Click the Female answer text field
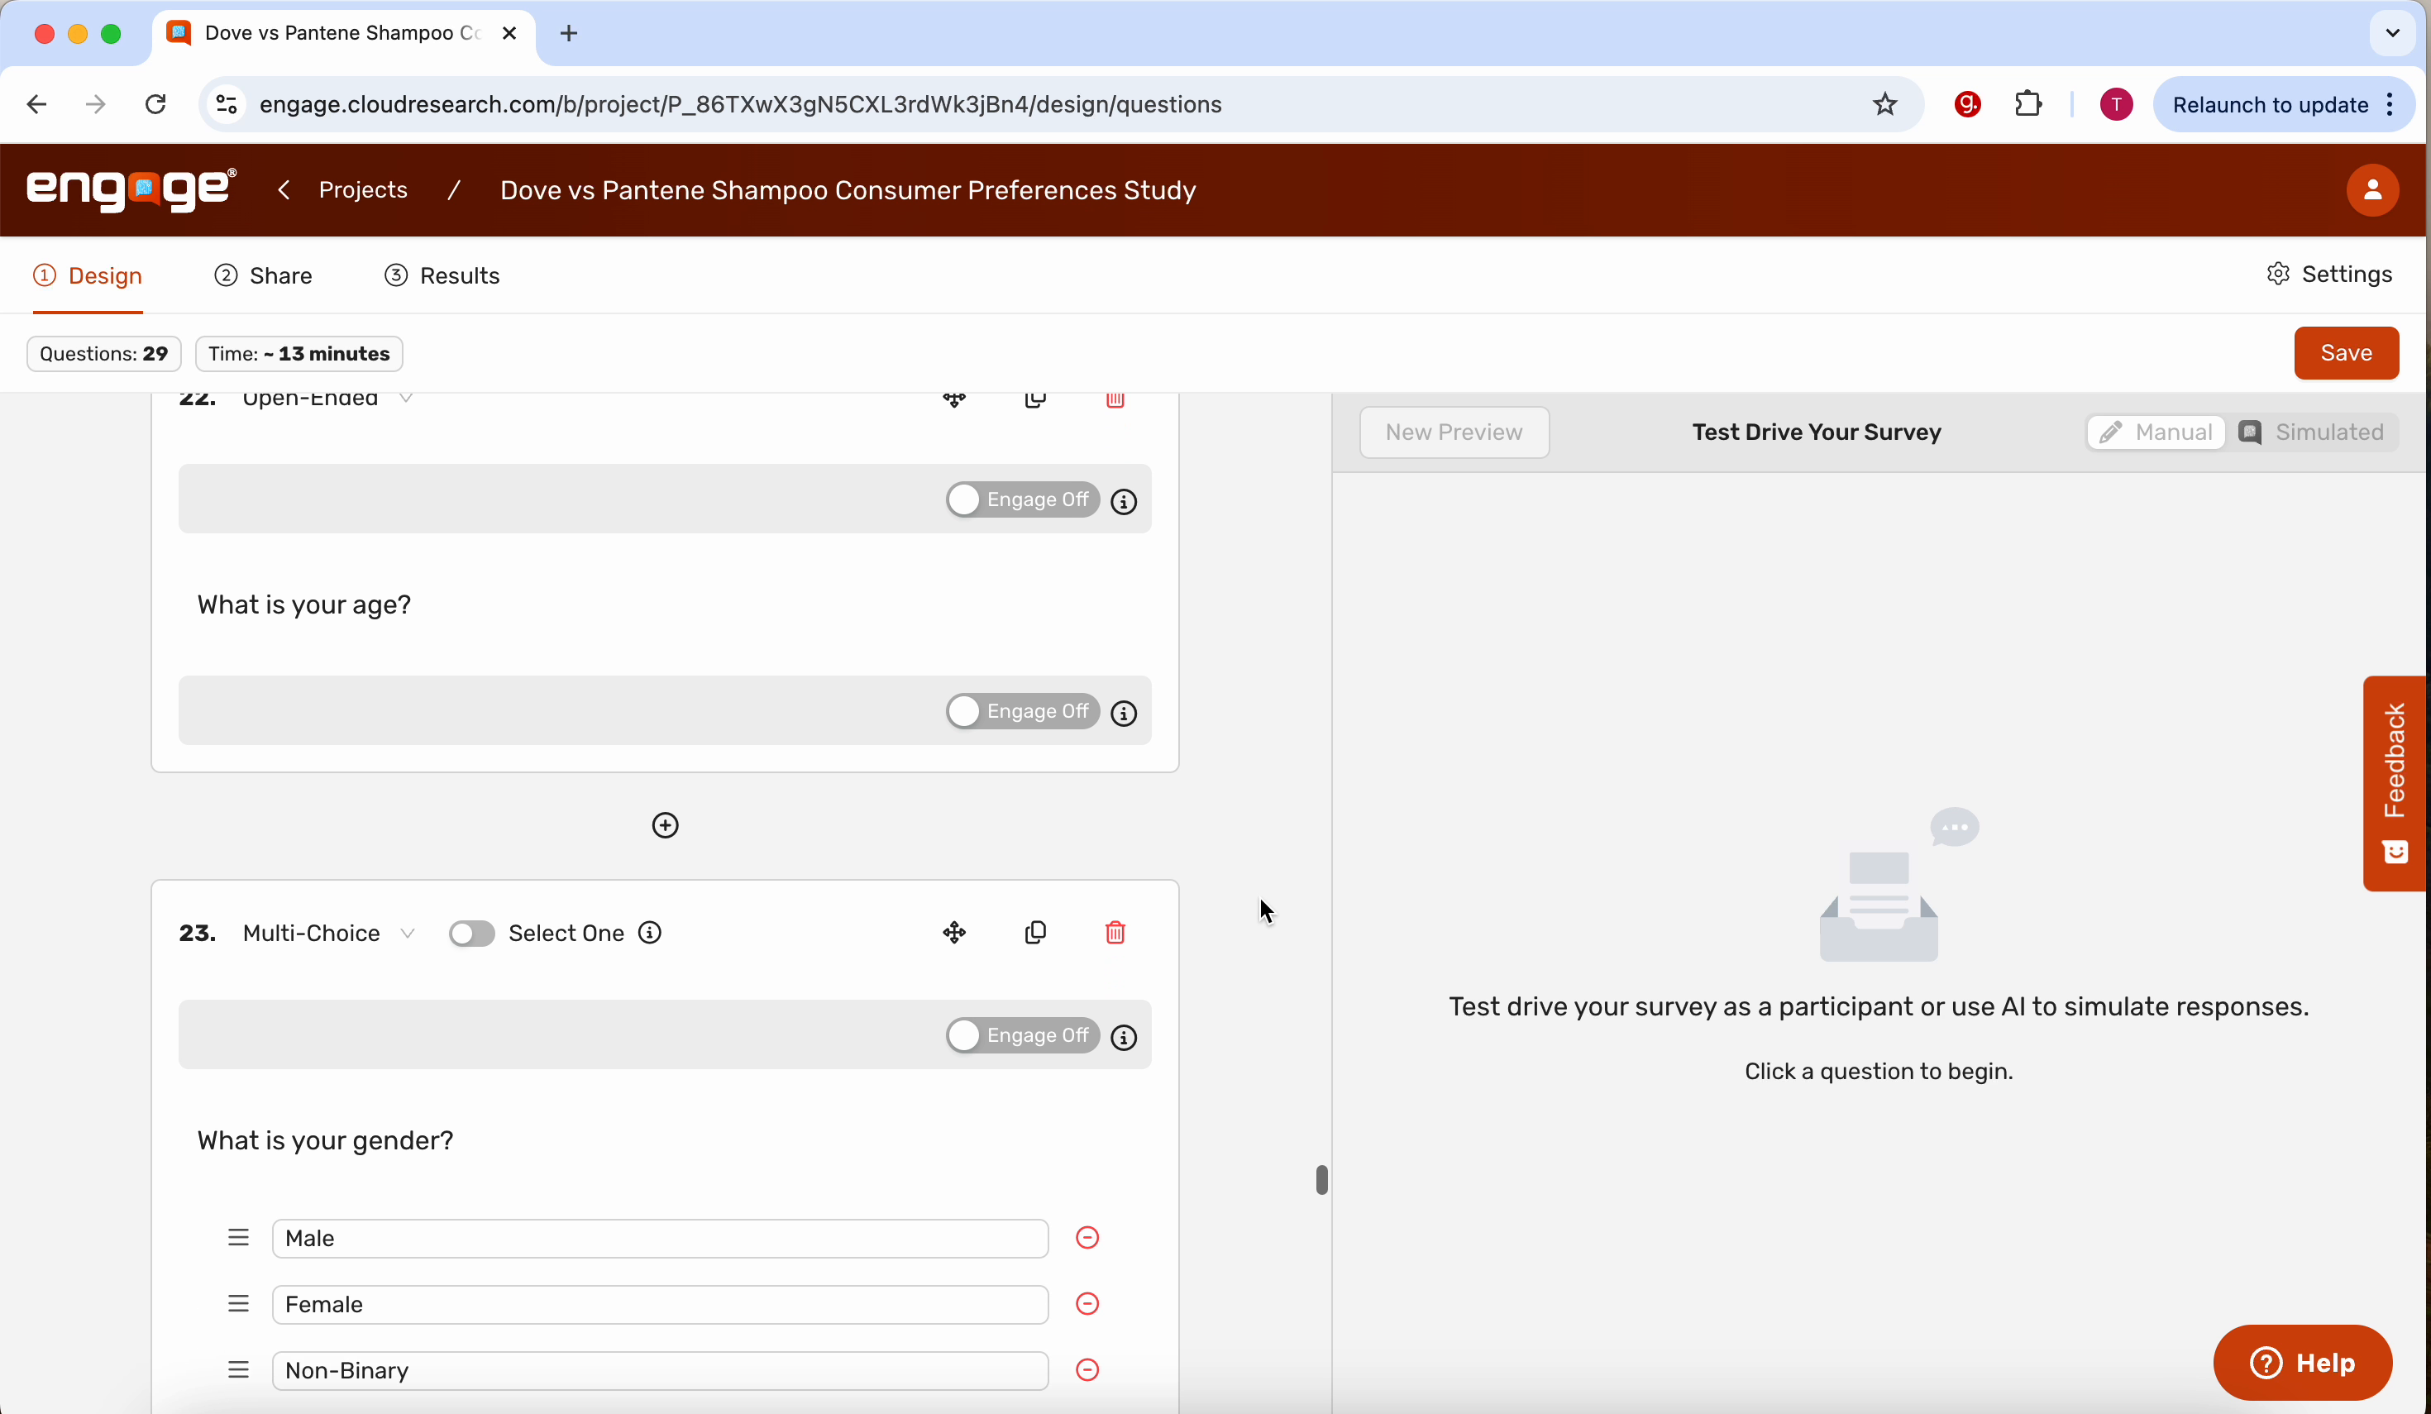This screenshot has width=2431, height=1414. pos(660,1304)
